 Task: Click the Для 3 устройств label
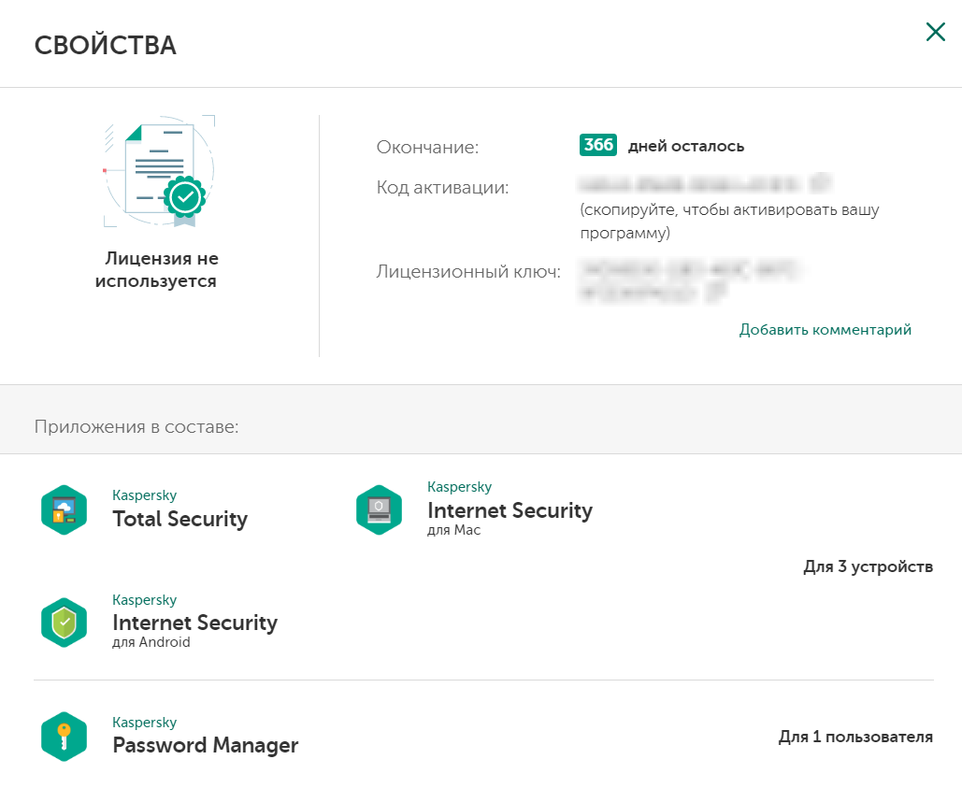click(868, 566)
